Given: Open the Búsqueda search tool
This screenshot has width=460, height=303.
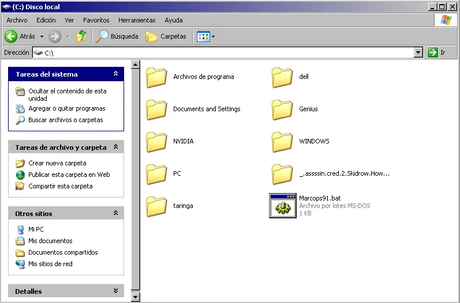Looking at the screenshot, I should [x=117, y=36].
